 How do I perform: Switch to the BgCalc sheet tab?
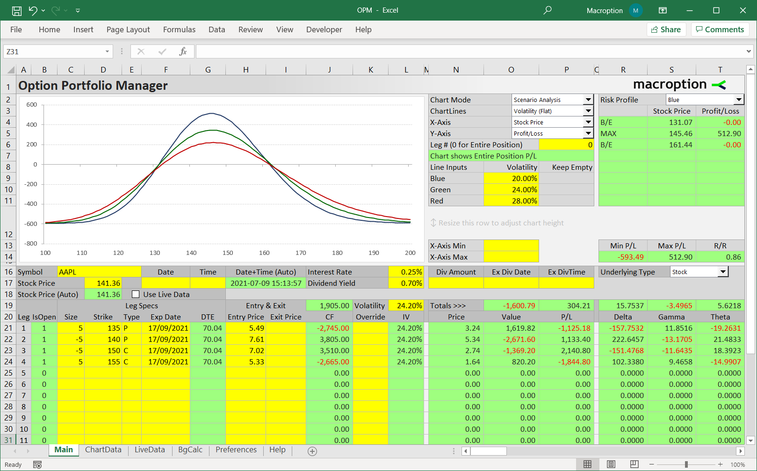190,450
